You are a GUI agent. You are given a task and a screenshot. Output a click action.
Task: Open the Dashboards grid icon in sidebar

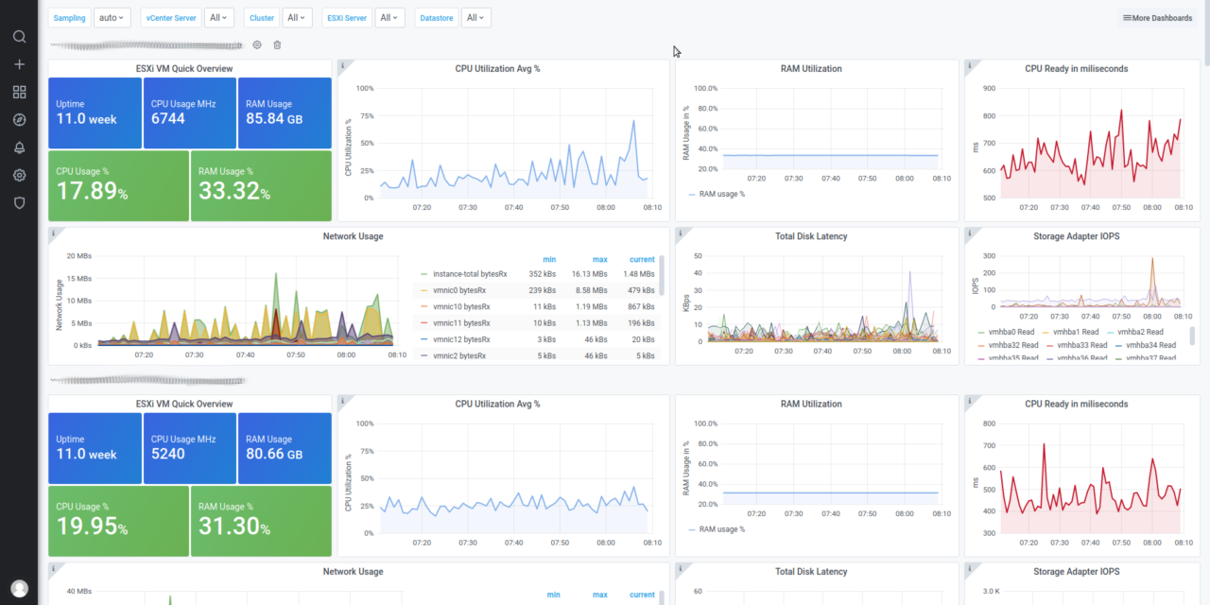[x=19, y=92]
